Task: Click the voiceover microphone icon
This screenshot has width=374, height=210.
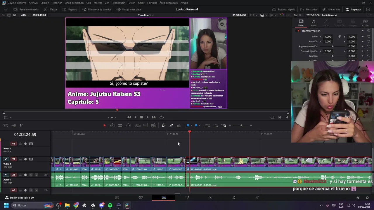Action: tap(21, 125)
